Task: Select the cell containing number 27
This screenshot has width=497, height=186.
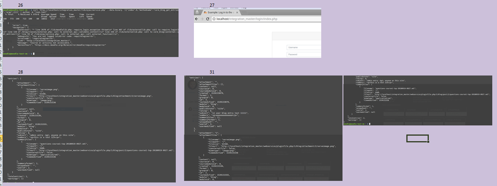Action: pyautogui.click(x=212, y=5)
